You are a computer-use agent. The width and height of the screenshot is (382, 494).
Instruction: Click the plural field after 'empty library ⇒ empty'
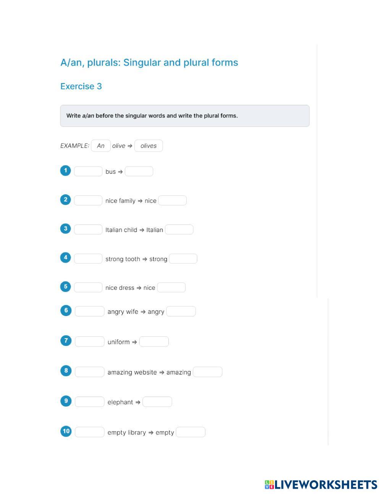coord(191,432)
